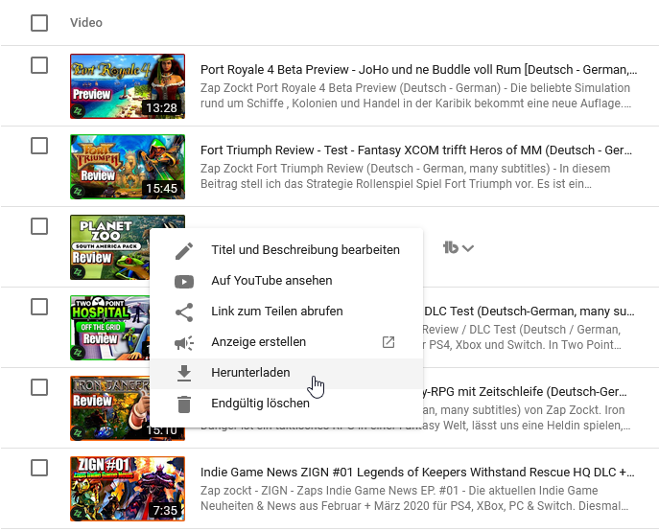Click the YouTube play icon in menu

(184, 282)
